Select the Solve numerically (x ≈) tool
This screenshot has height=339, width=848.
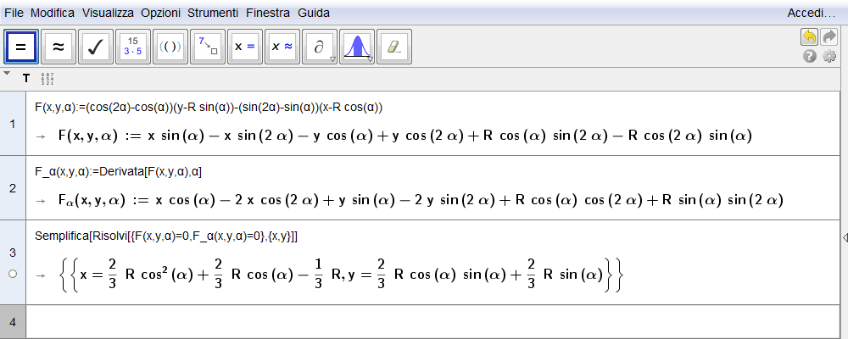pyautogui.click(x=282, y=47)
